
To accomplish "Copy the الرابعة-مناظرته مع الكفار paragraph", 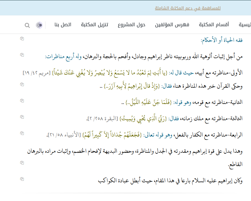I will click(22, 133).
